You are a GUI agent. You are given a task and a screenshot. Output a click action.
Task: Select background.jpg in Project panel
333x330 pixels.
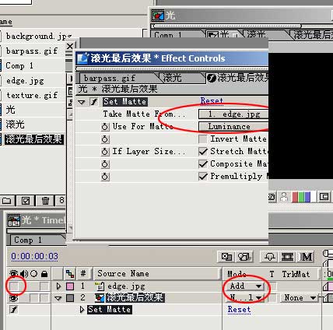tap(39, 36)
